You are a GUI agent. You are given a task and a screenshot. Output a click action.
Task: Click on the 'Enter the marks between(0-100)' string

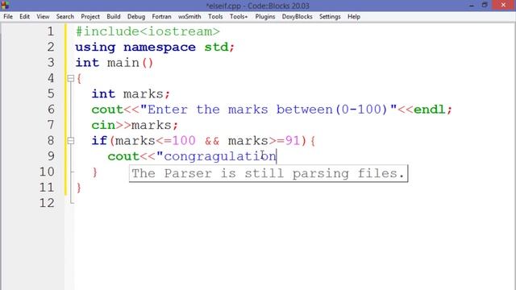(268, 110)
